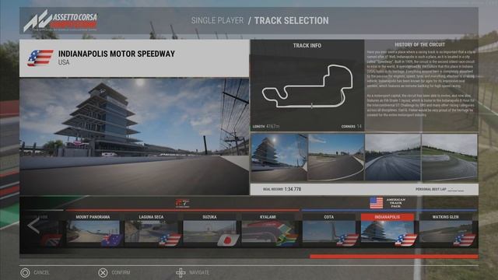Click the Indianapolis Motor Speedway title
This screenshot has height=280, width=498.
[117, 54]
